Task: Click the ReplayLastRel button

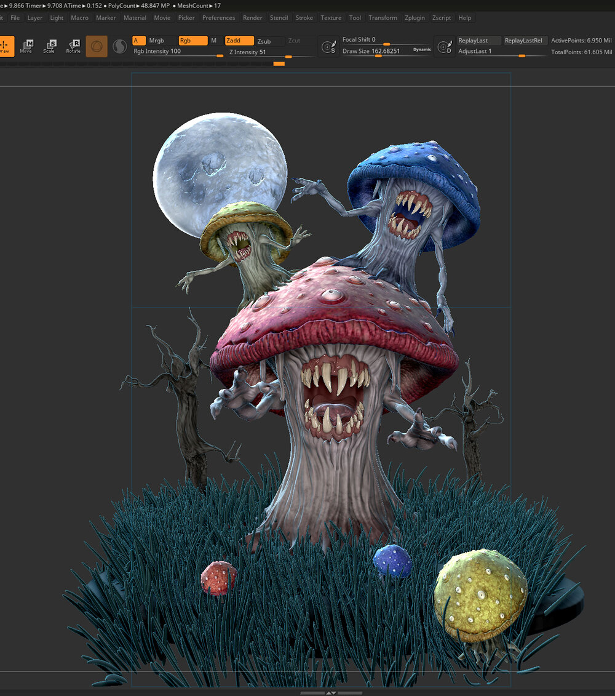Action: 525,41
